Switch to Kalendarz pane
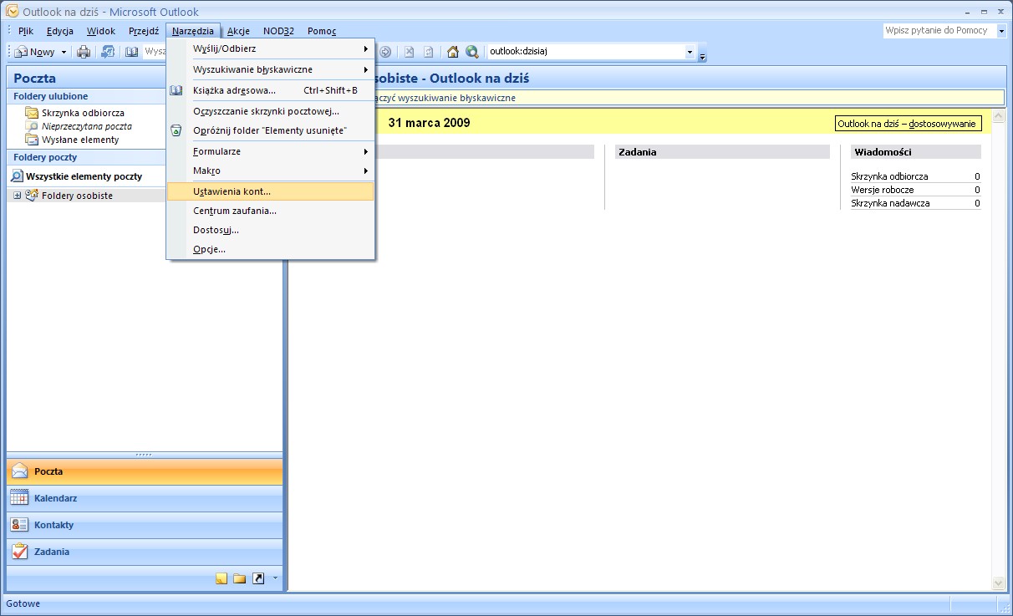Viewport: 1013px width, 616px height. pos(145,499)
